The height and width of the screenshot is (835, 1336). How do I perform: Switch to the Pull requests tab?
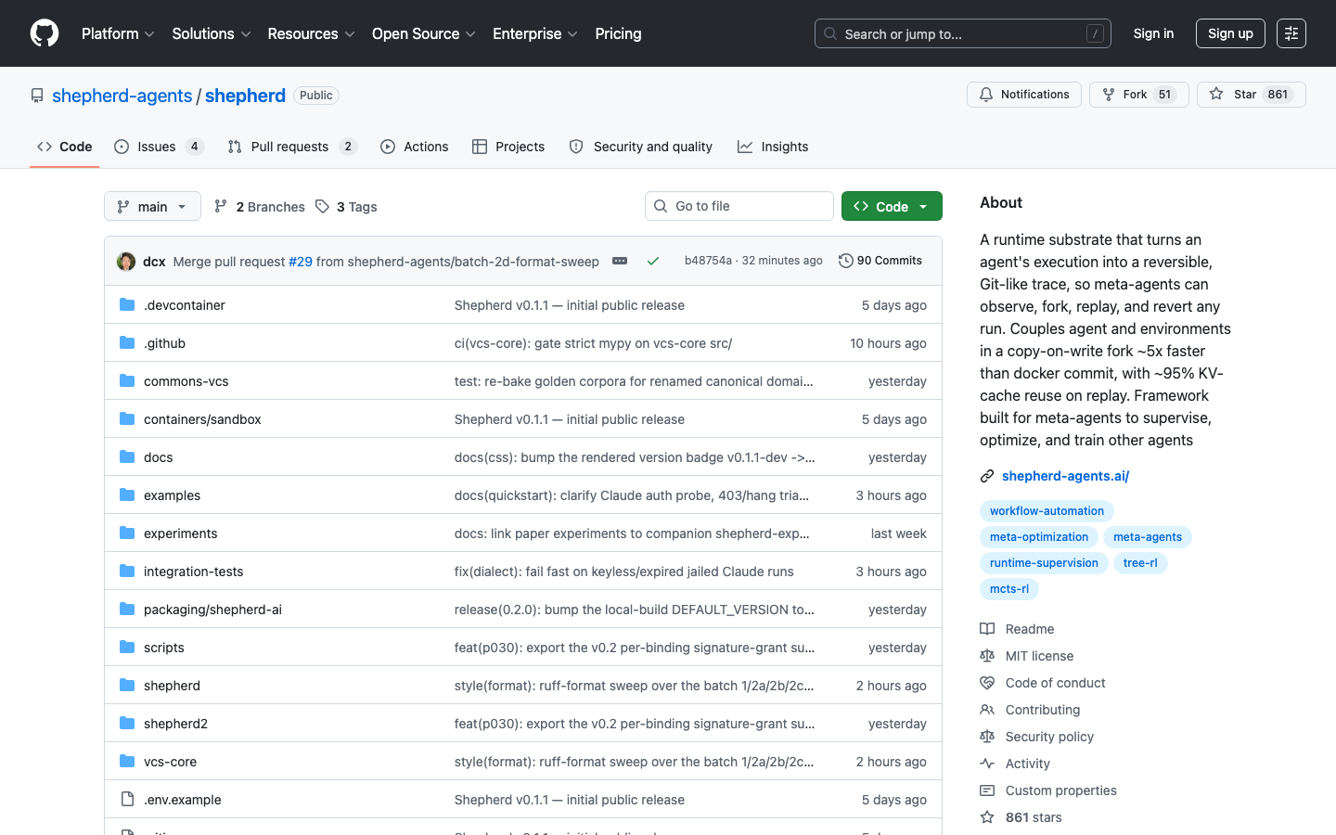pyautogui.click(x=292, y=147)
